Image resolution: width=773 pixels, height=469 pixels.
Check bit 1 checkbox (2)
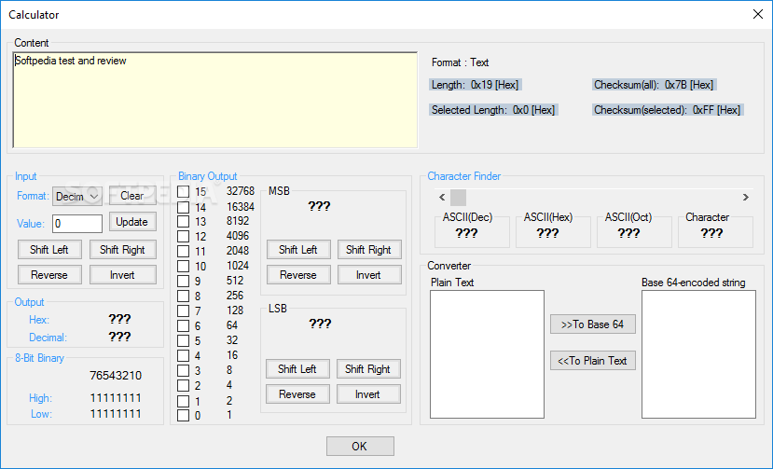click(x=183, y=401)
